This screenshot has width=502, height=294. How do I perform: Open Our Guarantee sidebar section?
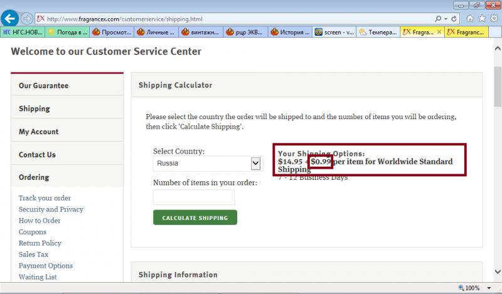point(43,86)
